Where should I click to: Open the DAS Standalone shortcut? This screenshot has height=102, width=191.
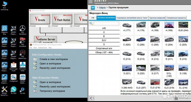(x=23, y=30)
